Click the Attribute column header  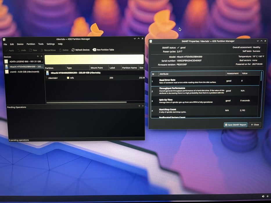coord(192,74)
